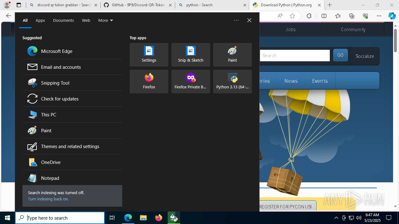Open Jobs tab on python.org
The width and height of the screenshot is (399, 224).
click(x=291, y=29)
